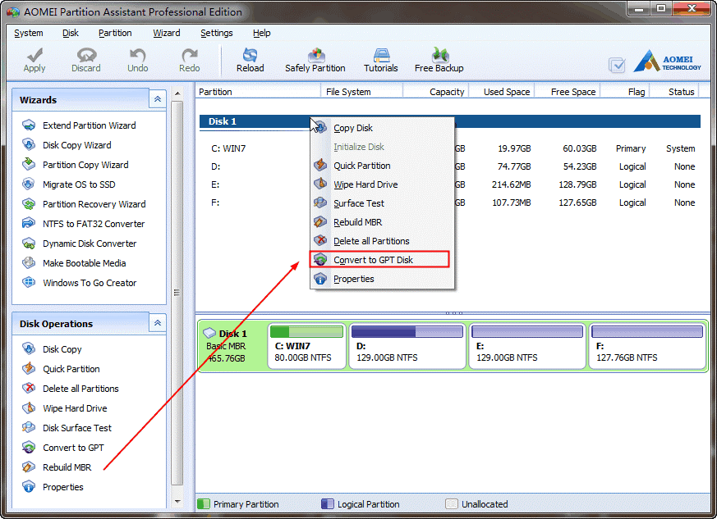Select Make Bootable Media
Image resolution: width=717 pixels, height=519 pixels.
(x=74, y=263)
